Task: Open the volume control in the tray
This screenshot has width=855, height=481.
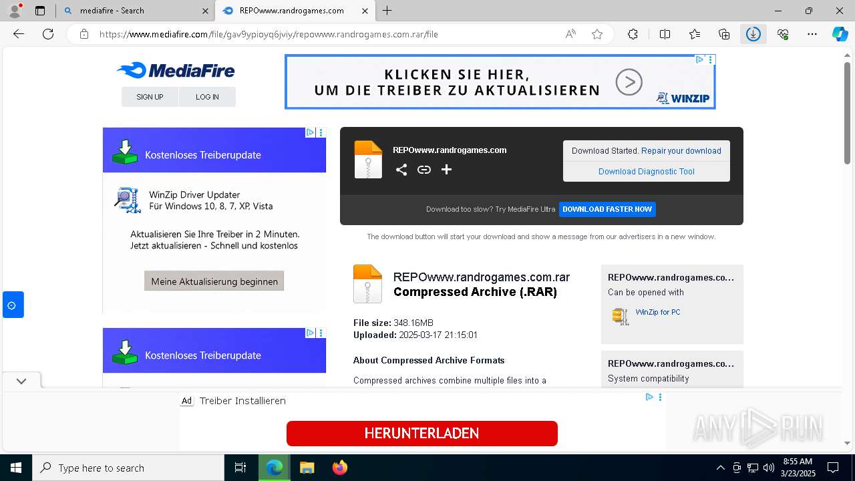Action: 769,468
